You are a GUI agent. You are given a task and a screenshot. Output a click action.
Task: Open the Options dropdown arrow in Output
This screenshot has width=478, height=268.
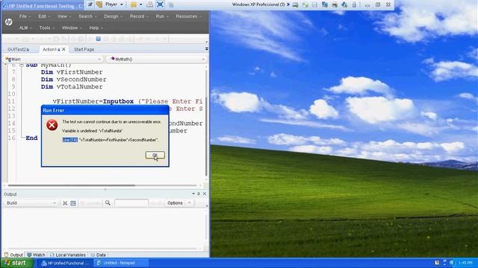tap(189, 203)
